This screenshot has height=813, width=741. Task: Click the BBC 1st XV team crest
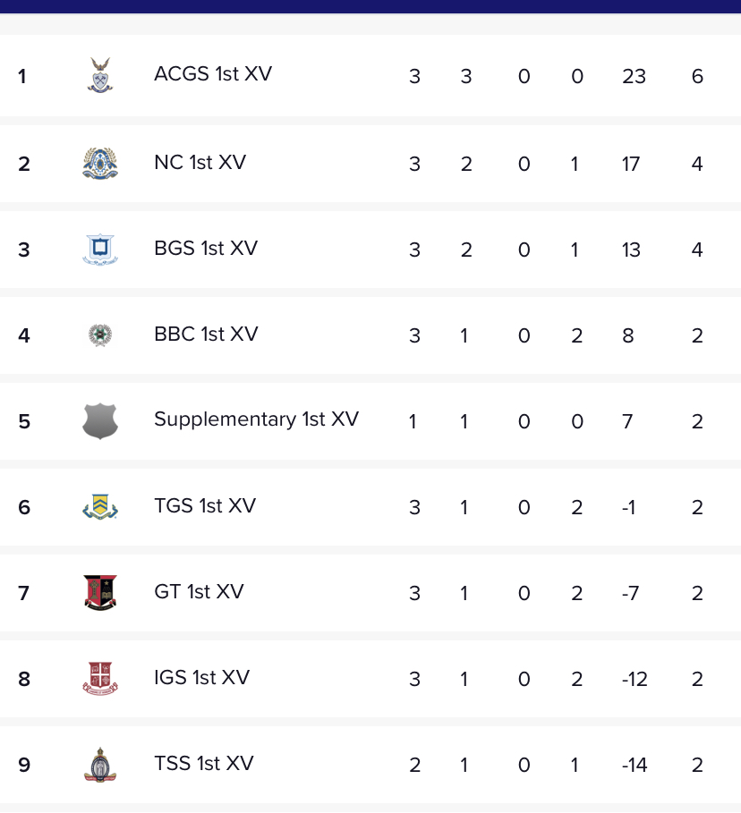click(100, 335)
